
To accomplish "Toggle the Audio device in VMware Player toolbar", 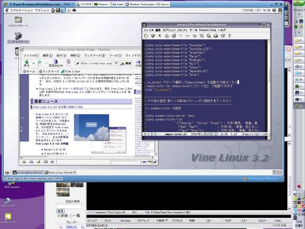I will pos(118,4).
